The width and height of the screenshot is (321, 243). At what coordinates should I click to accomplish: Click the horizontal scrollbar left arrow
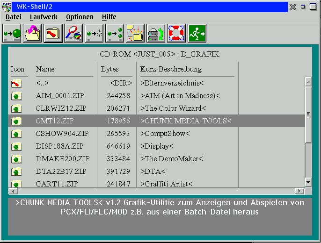pos(13,191)
